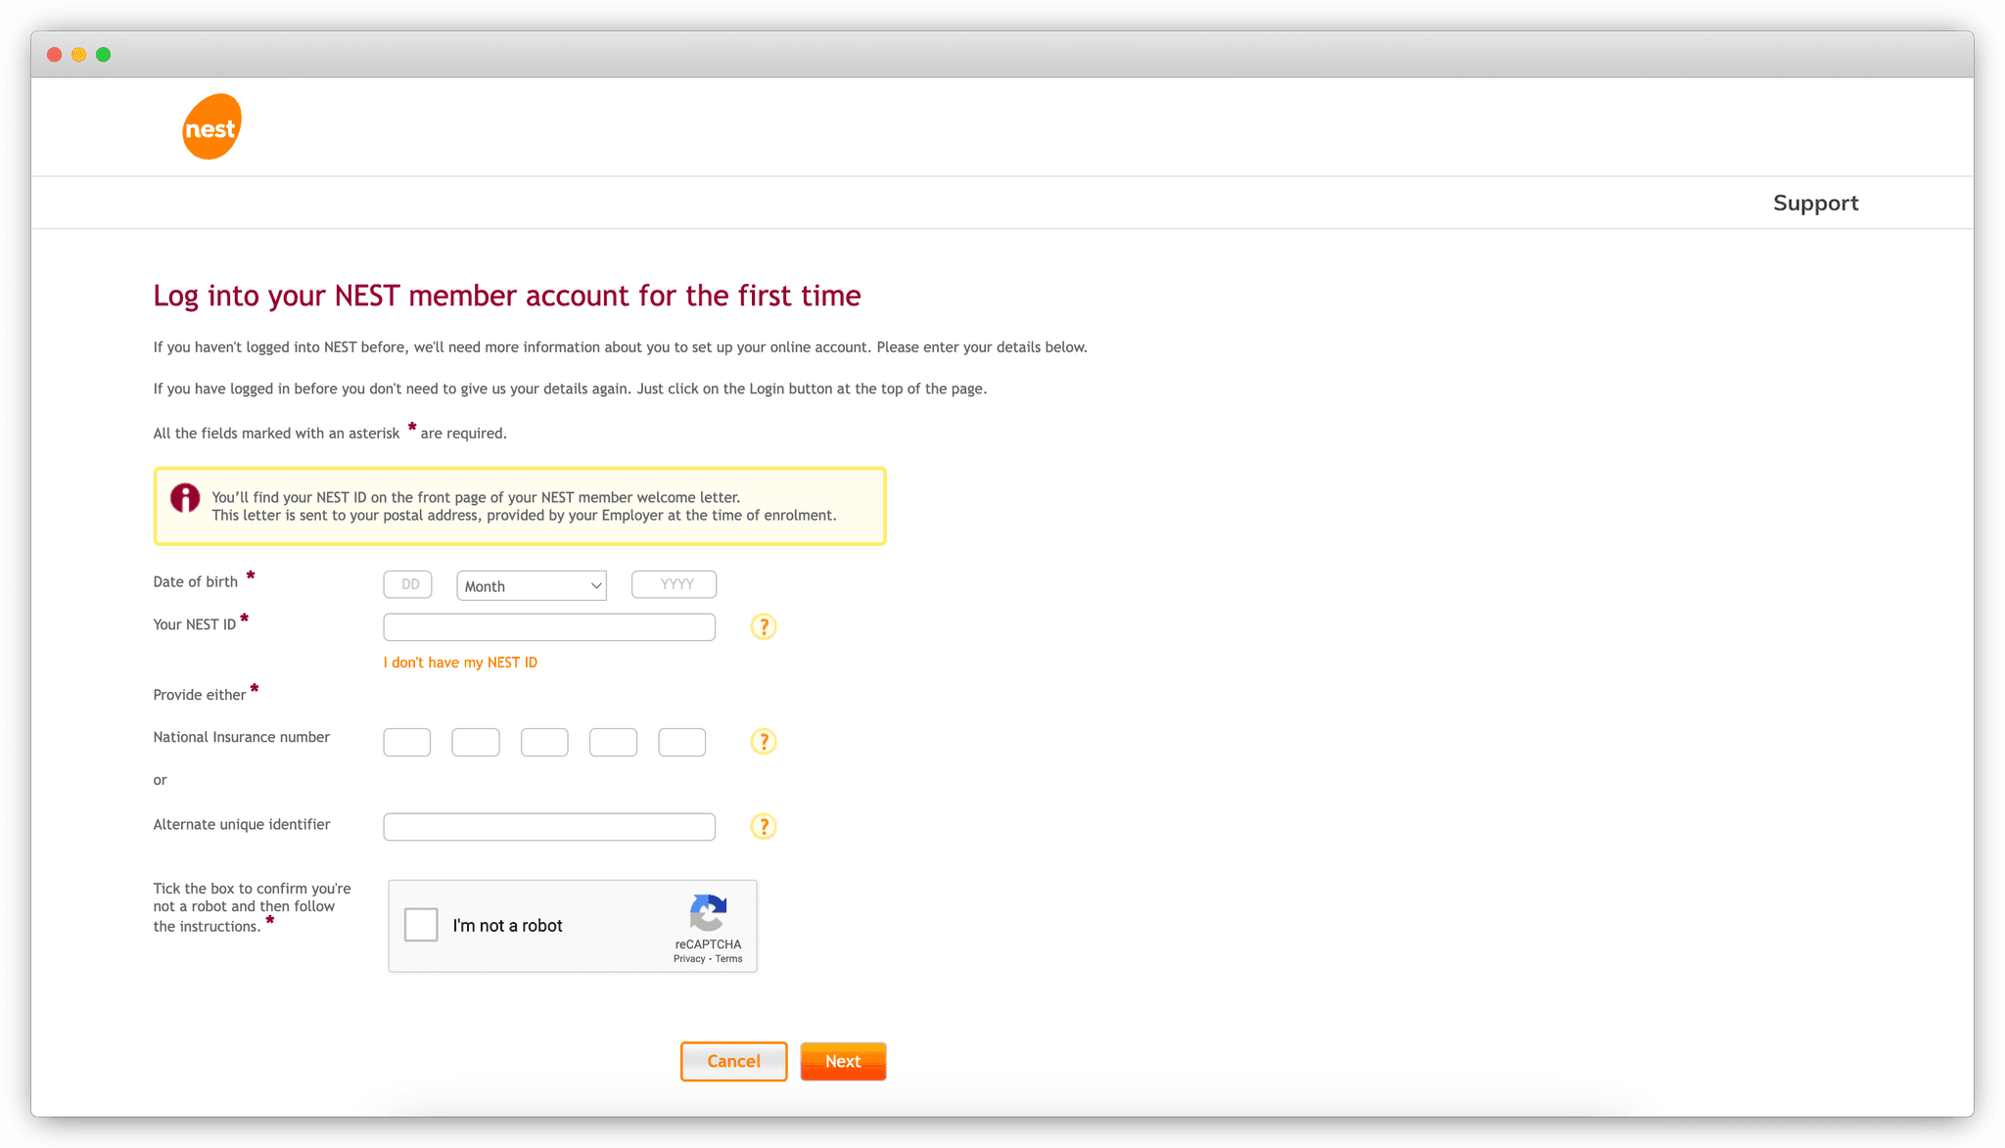Tick the I'm not a robot checkbox

(421, 925)
